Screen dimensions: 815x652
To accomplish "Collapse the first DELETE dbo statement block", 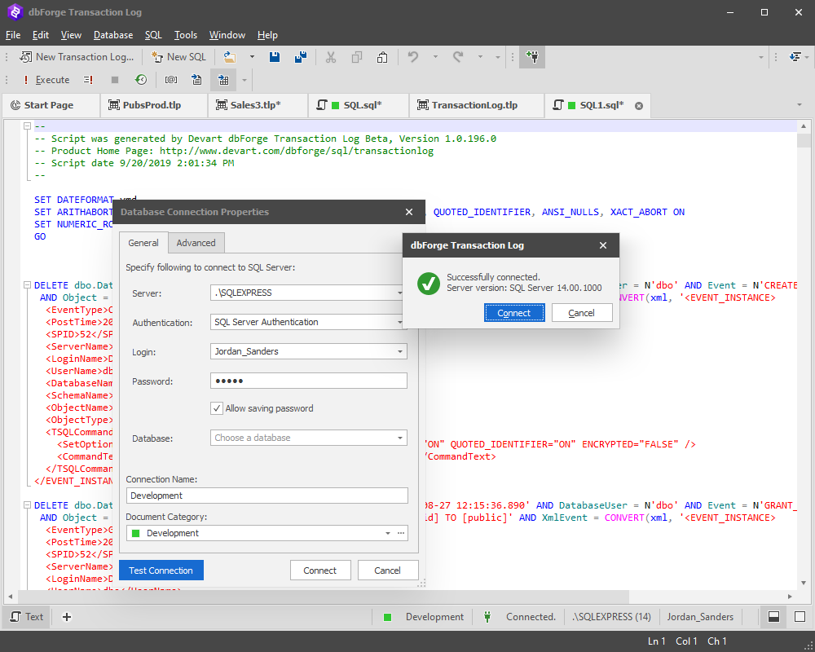I will coord(27,285).
